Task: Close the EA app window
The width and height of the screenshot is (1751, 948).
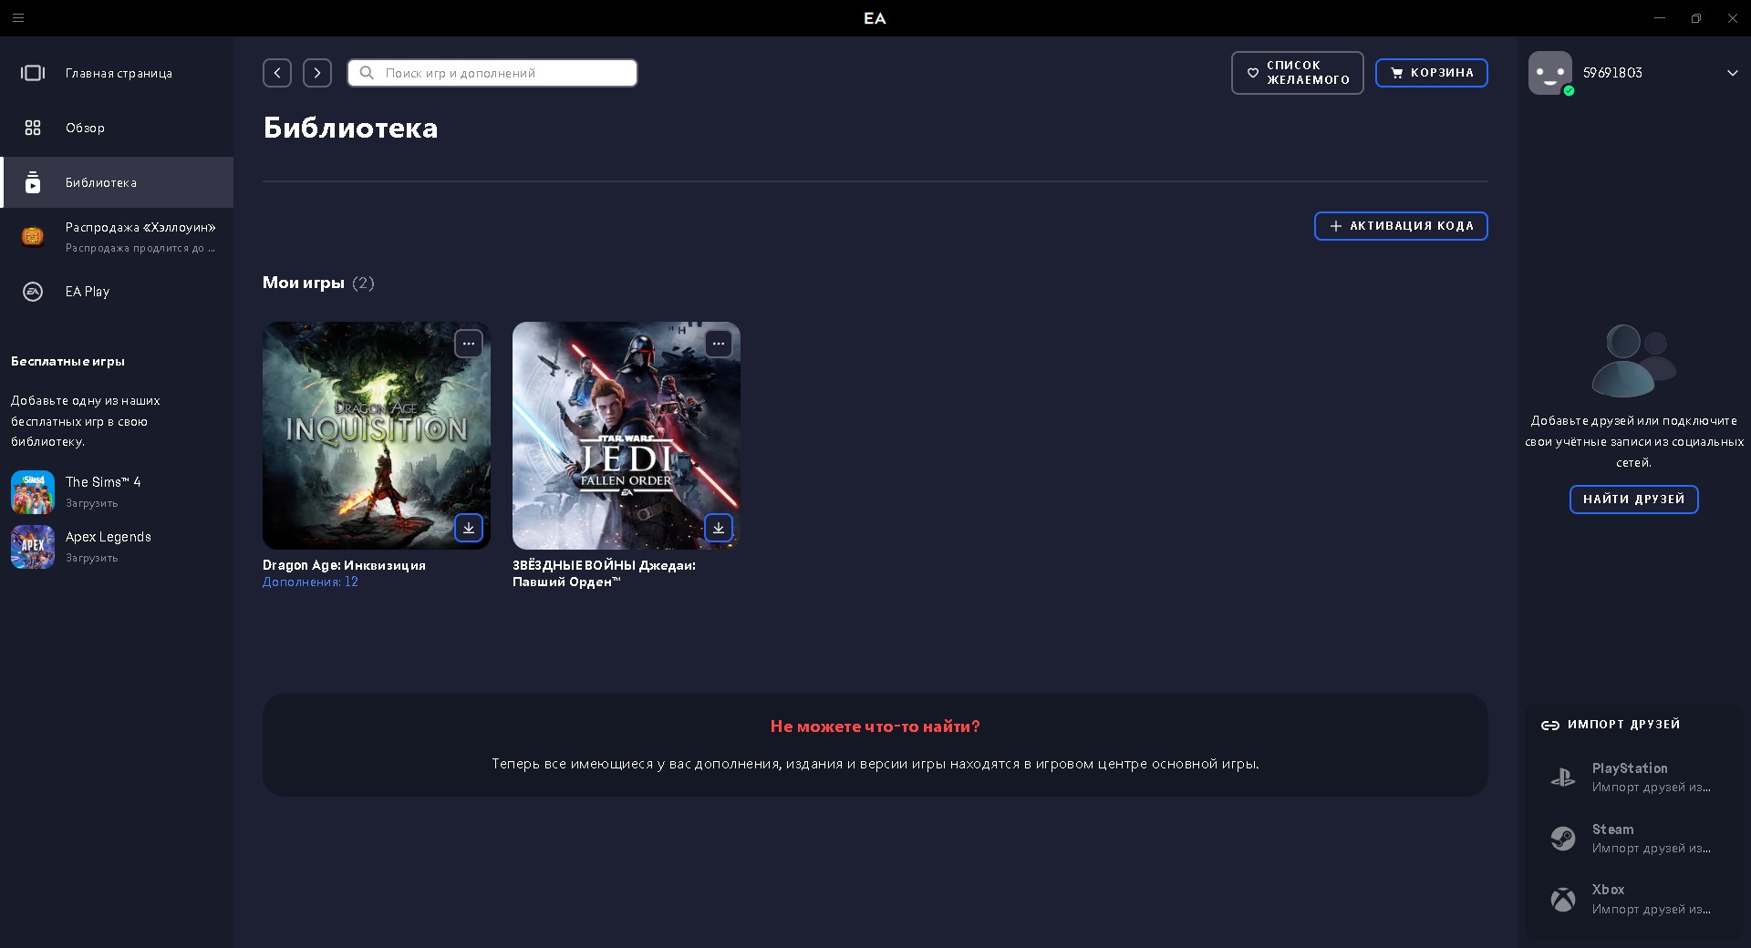Action: [1733, 18]
